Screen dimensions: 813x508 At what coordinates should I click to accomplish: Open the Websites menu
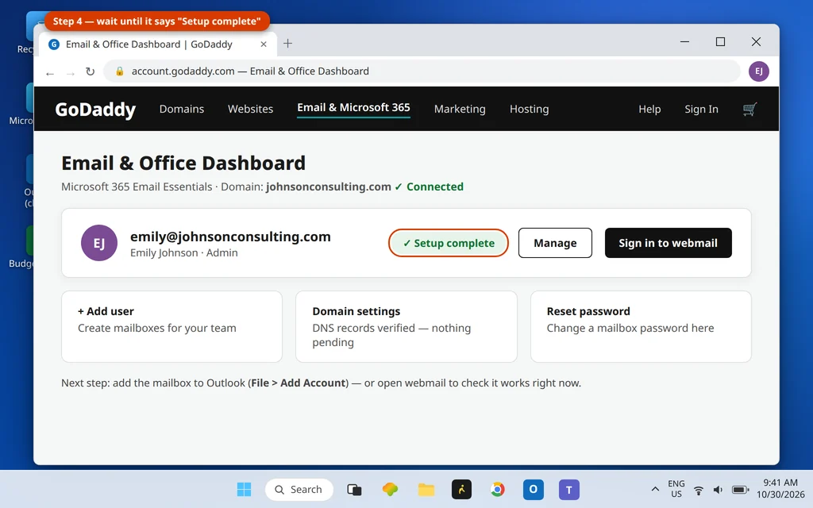coord(250,109)
